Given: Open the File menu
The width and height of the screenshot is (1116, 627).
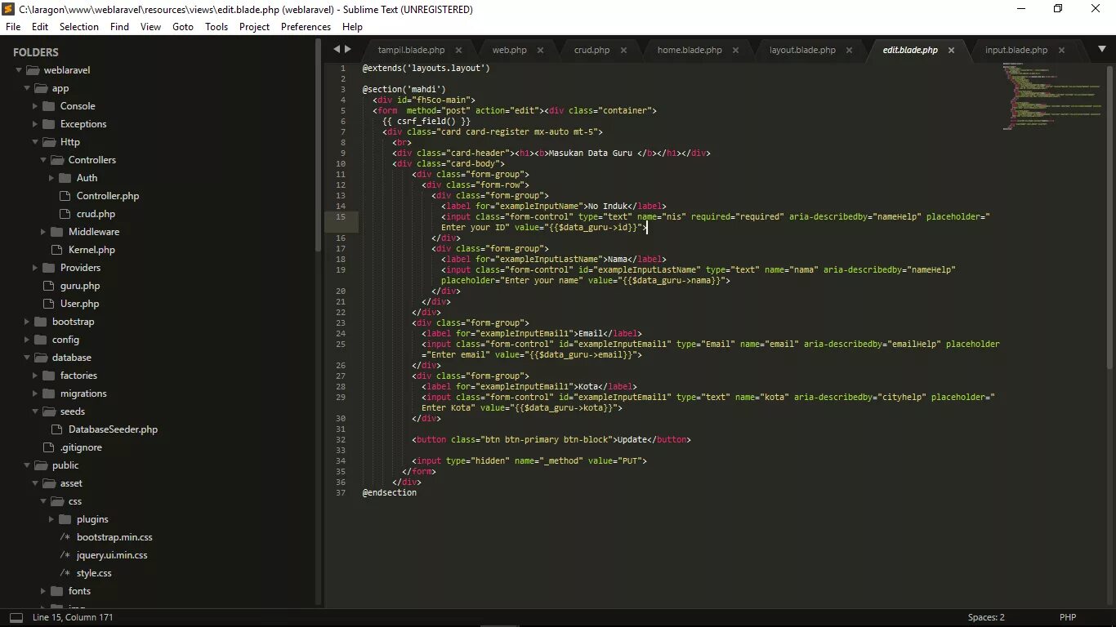Looking at the screenshot, I should (13, 27).
